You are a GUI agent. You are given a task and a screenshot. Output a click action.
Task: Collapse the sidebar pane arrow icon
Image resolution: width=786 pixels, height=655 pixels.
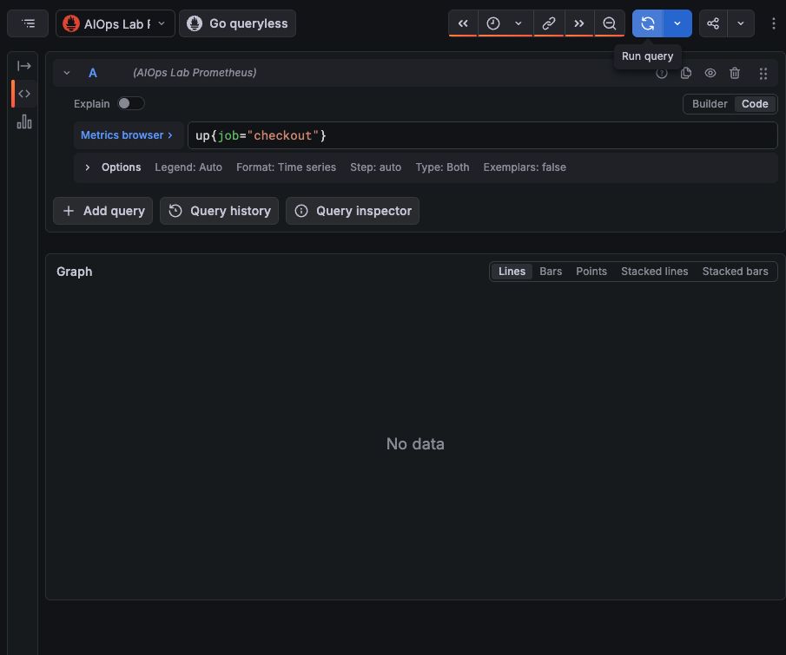[x=24, y=66]
